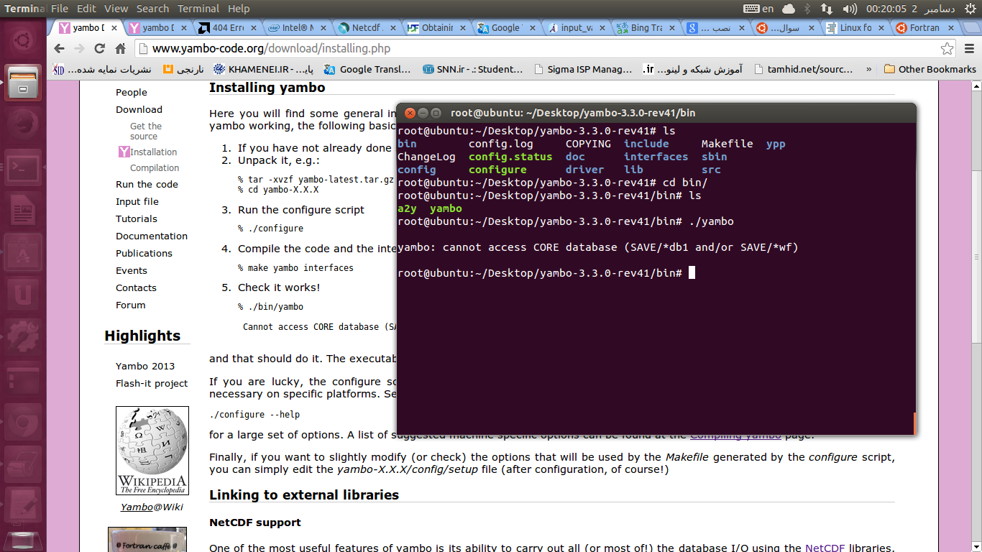Viewport: 982px width, 552px height.
Task: Click the Wikipedia logo thumbnail
Action: pos(152,451)
